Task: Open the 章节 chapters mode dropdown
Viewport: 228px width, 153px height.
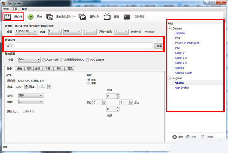Action: coord(72,32)
